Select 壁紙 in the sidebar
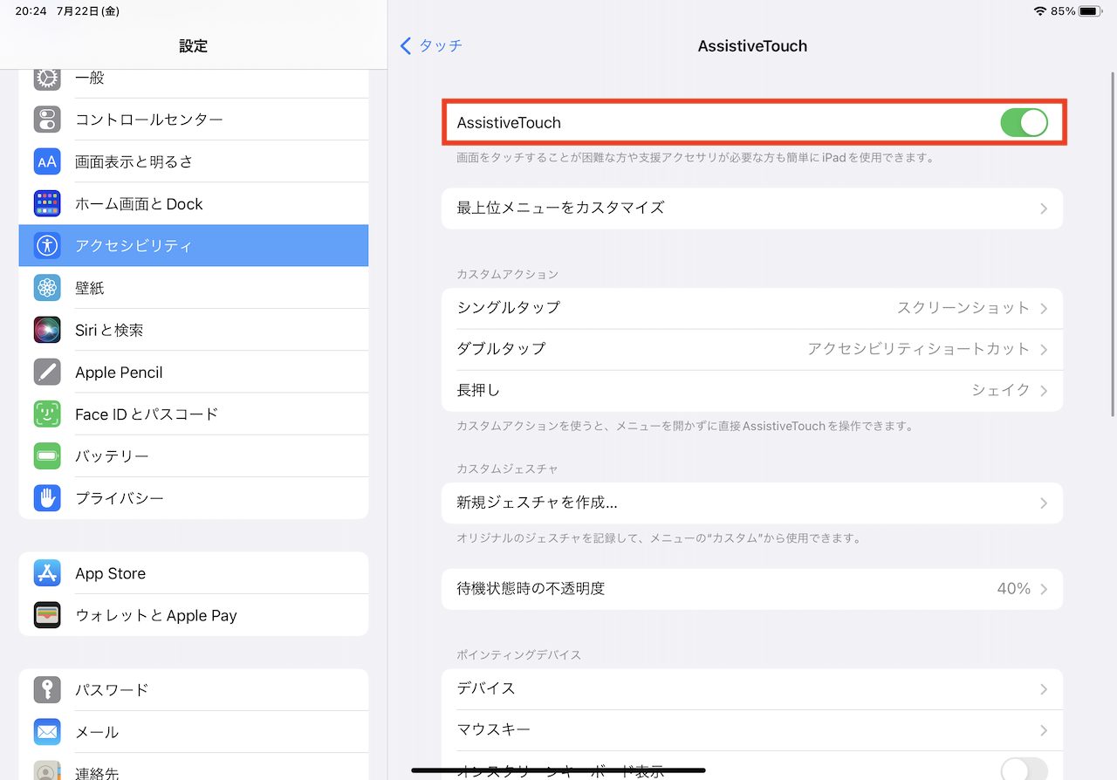The height and width of the screenshot is (780, 1117). [x=194, y=287]
